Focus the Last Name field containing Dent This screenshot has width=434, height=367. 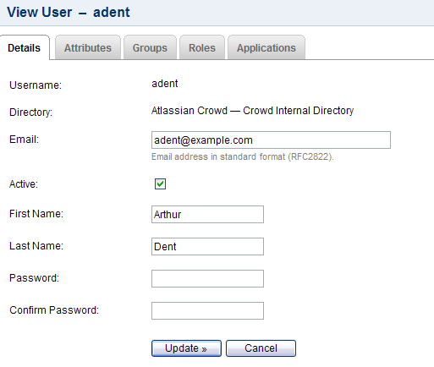pos(207,246)
